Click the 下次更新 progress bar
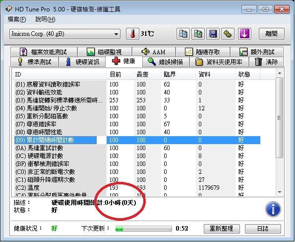Viewport: 295px width, 242px height. tap(144, 229)
